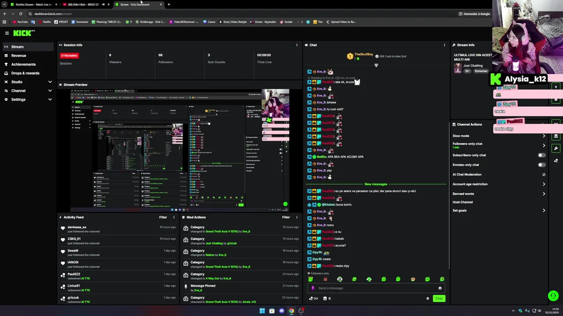Viewport: 563px width, 316px height.
Task: Click Host Channel action
Action: [x=463, y=202]
